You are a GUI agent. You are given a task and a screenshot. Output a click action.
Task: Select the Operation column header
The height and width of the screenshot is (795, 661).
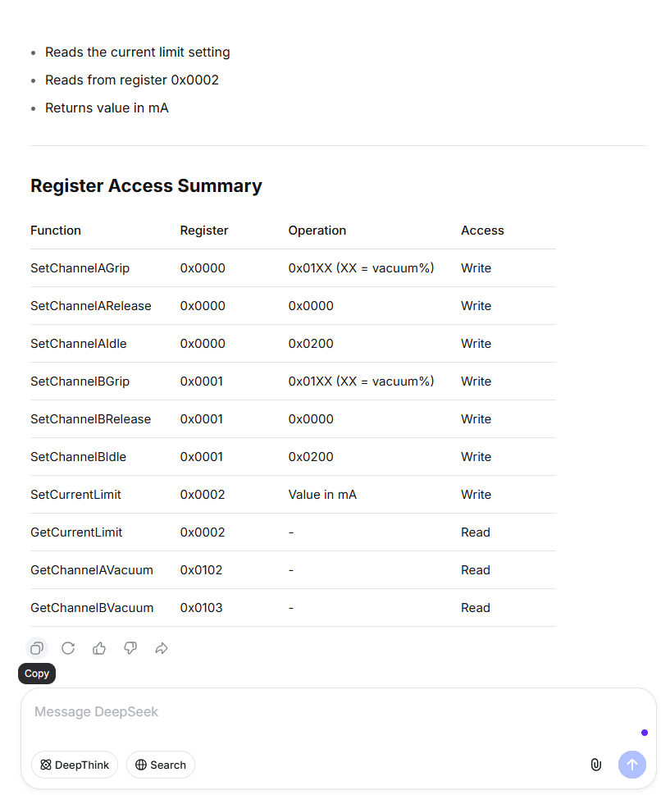coord(317,231)
